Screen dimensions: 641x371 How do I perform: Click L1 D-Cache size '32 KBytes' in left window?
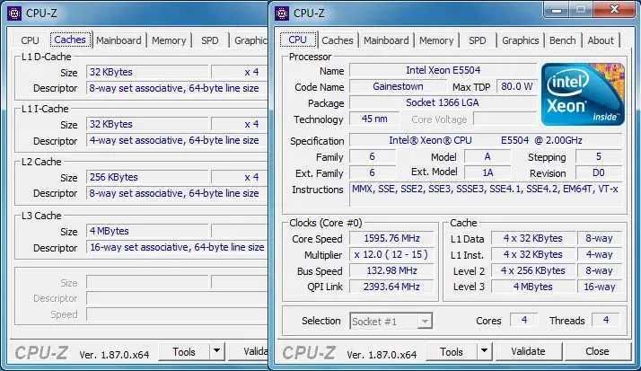coord(147,72)
